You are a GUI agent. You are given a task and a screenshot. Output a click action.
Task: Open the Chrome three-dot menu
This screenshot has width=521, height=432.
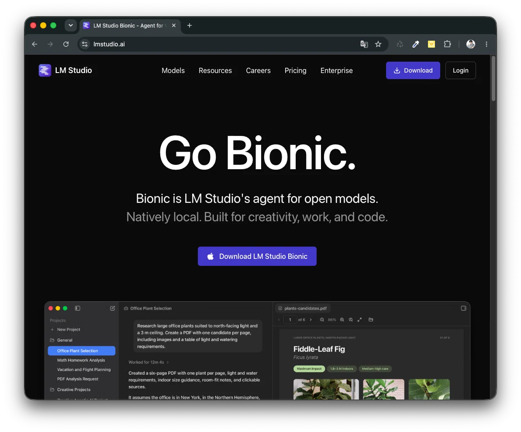[486, 44]
